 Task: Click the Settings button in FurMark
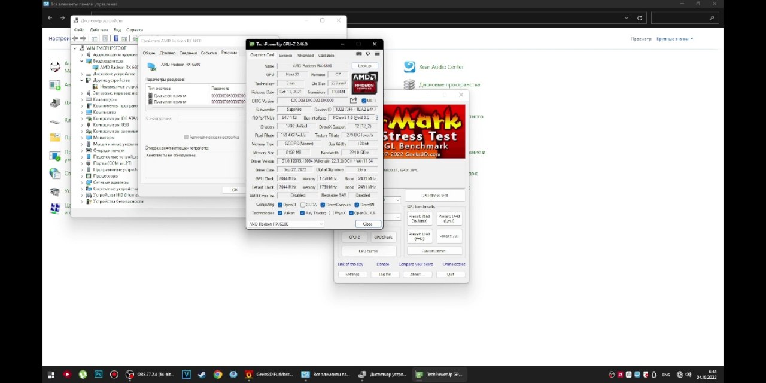(x=352, y=274)
